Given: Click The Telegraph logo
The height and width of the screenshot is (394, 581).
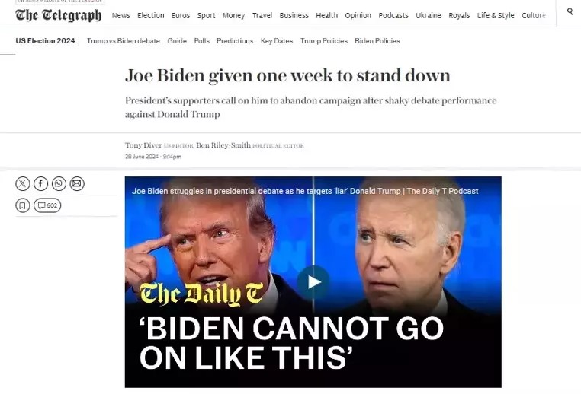Looking at the screenshot, I should tap(58, 15).
